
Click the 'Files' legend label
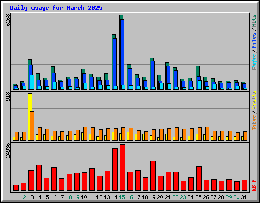coord(254,41)
